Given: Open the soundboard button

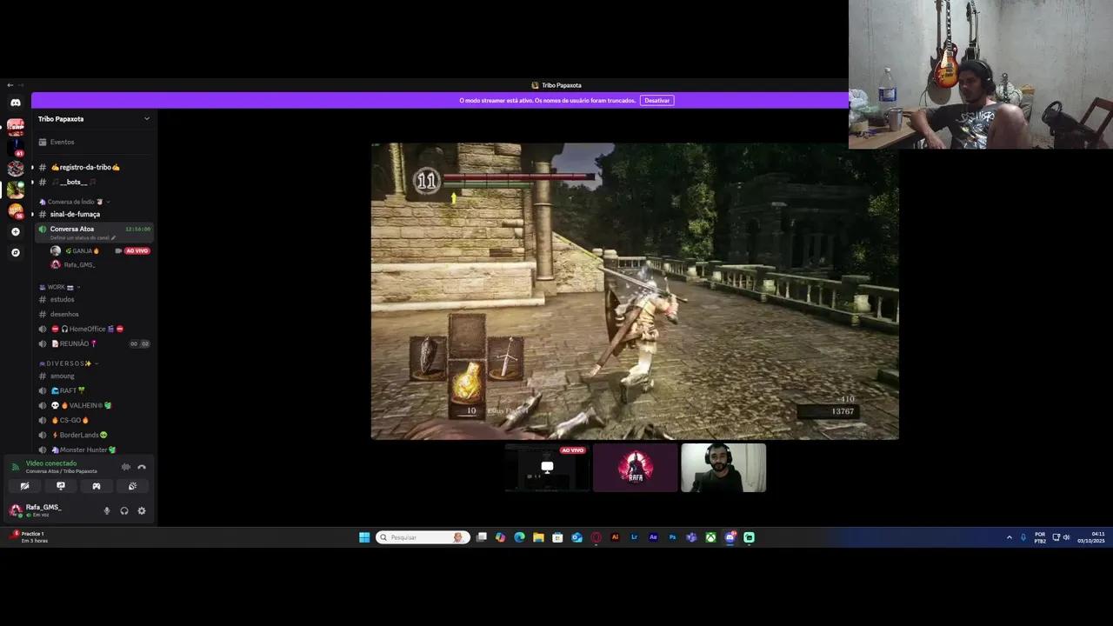Looking at the screenshot, I should click(132, 486).
